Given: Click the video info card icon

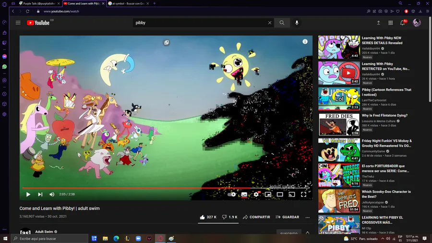Looking at the screenshot, I should 305,42.
